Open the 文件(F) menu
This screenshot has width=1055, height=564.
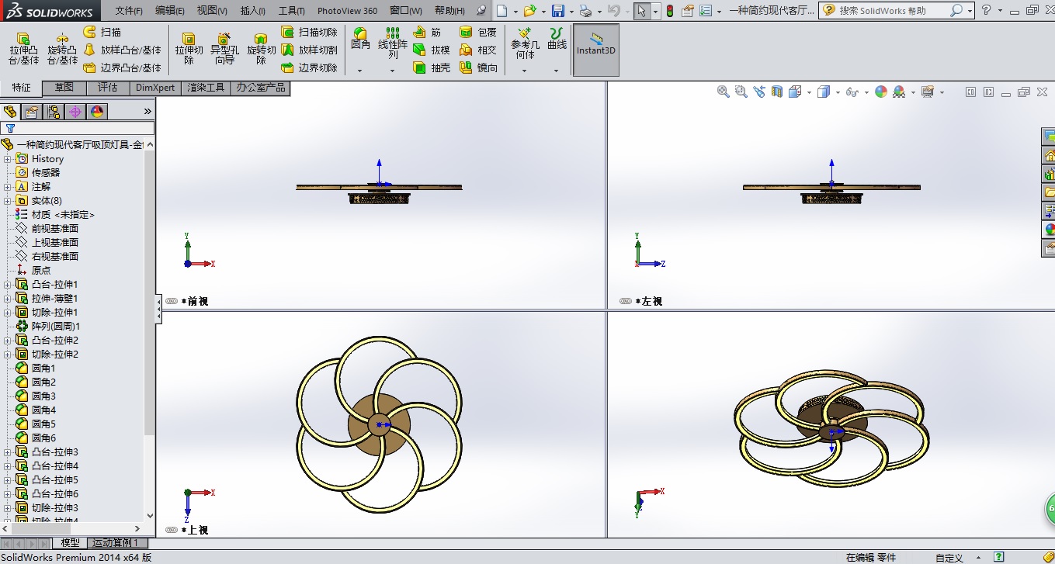click(x=129, y=11)
